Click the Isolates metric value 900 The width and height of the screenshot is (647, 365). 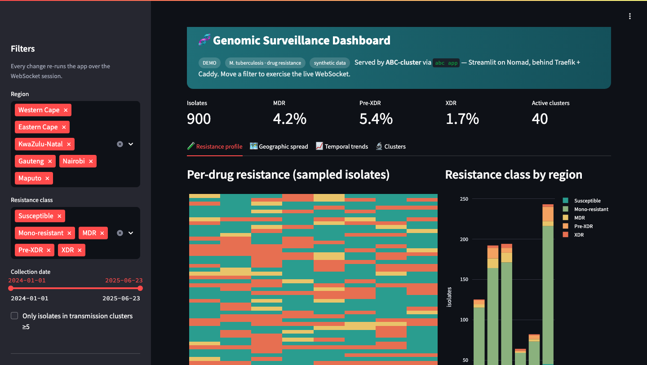[199, 119]
